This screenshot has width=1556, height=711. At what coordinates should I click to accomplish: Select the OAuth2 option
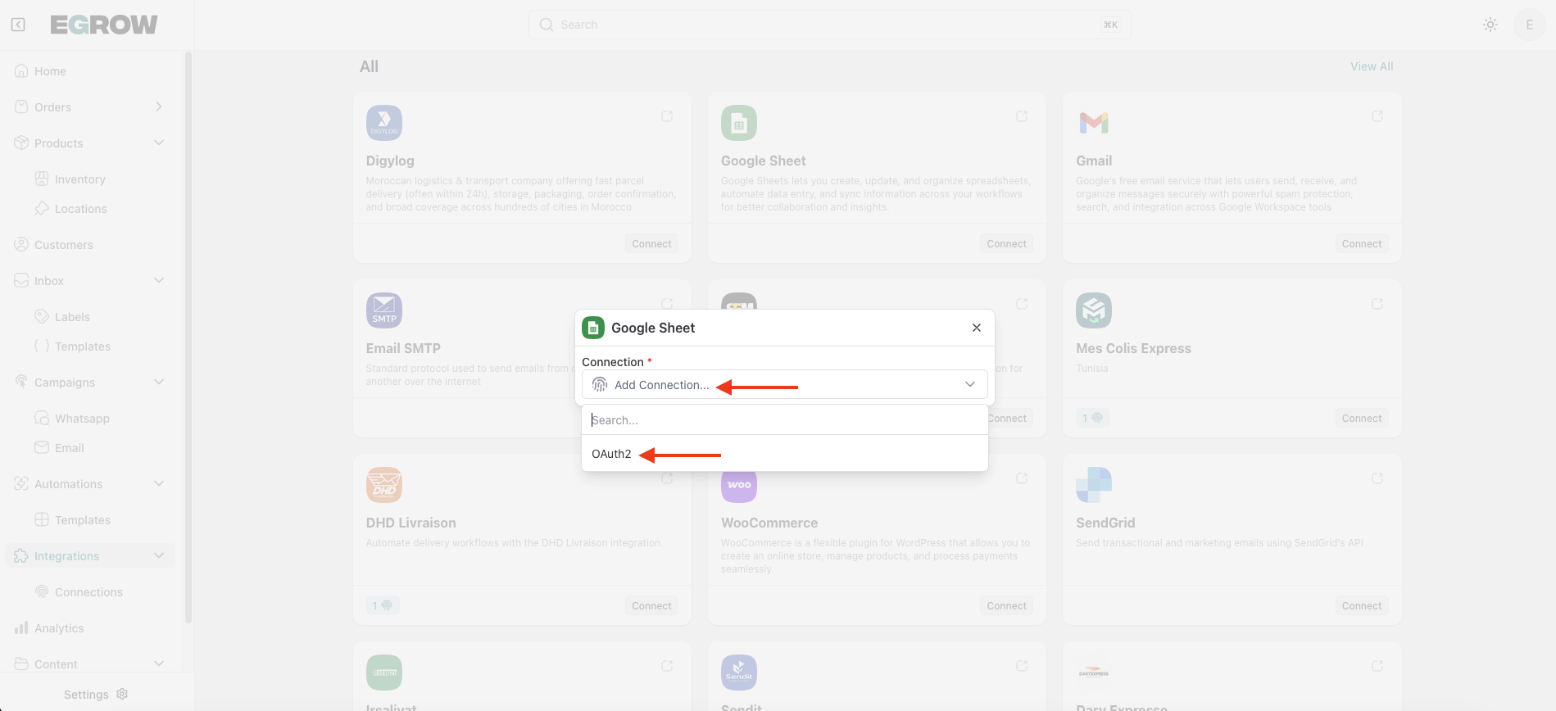612,454
